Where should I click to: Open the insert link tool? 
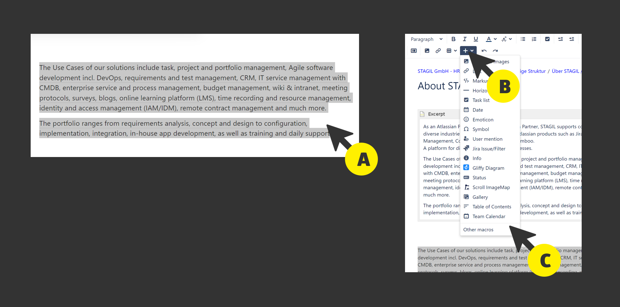coord(438,50)
